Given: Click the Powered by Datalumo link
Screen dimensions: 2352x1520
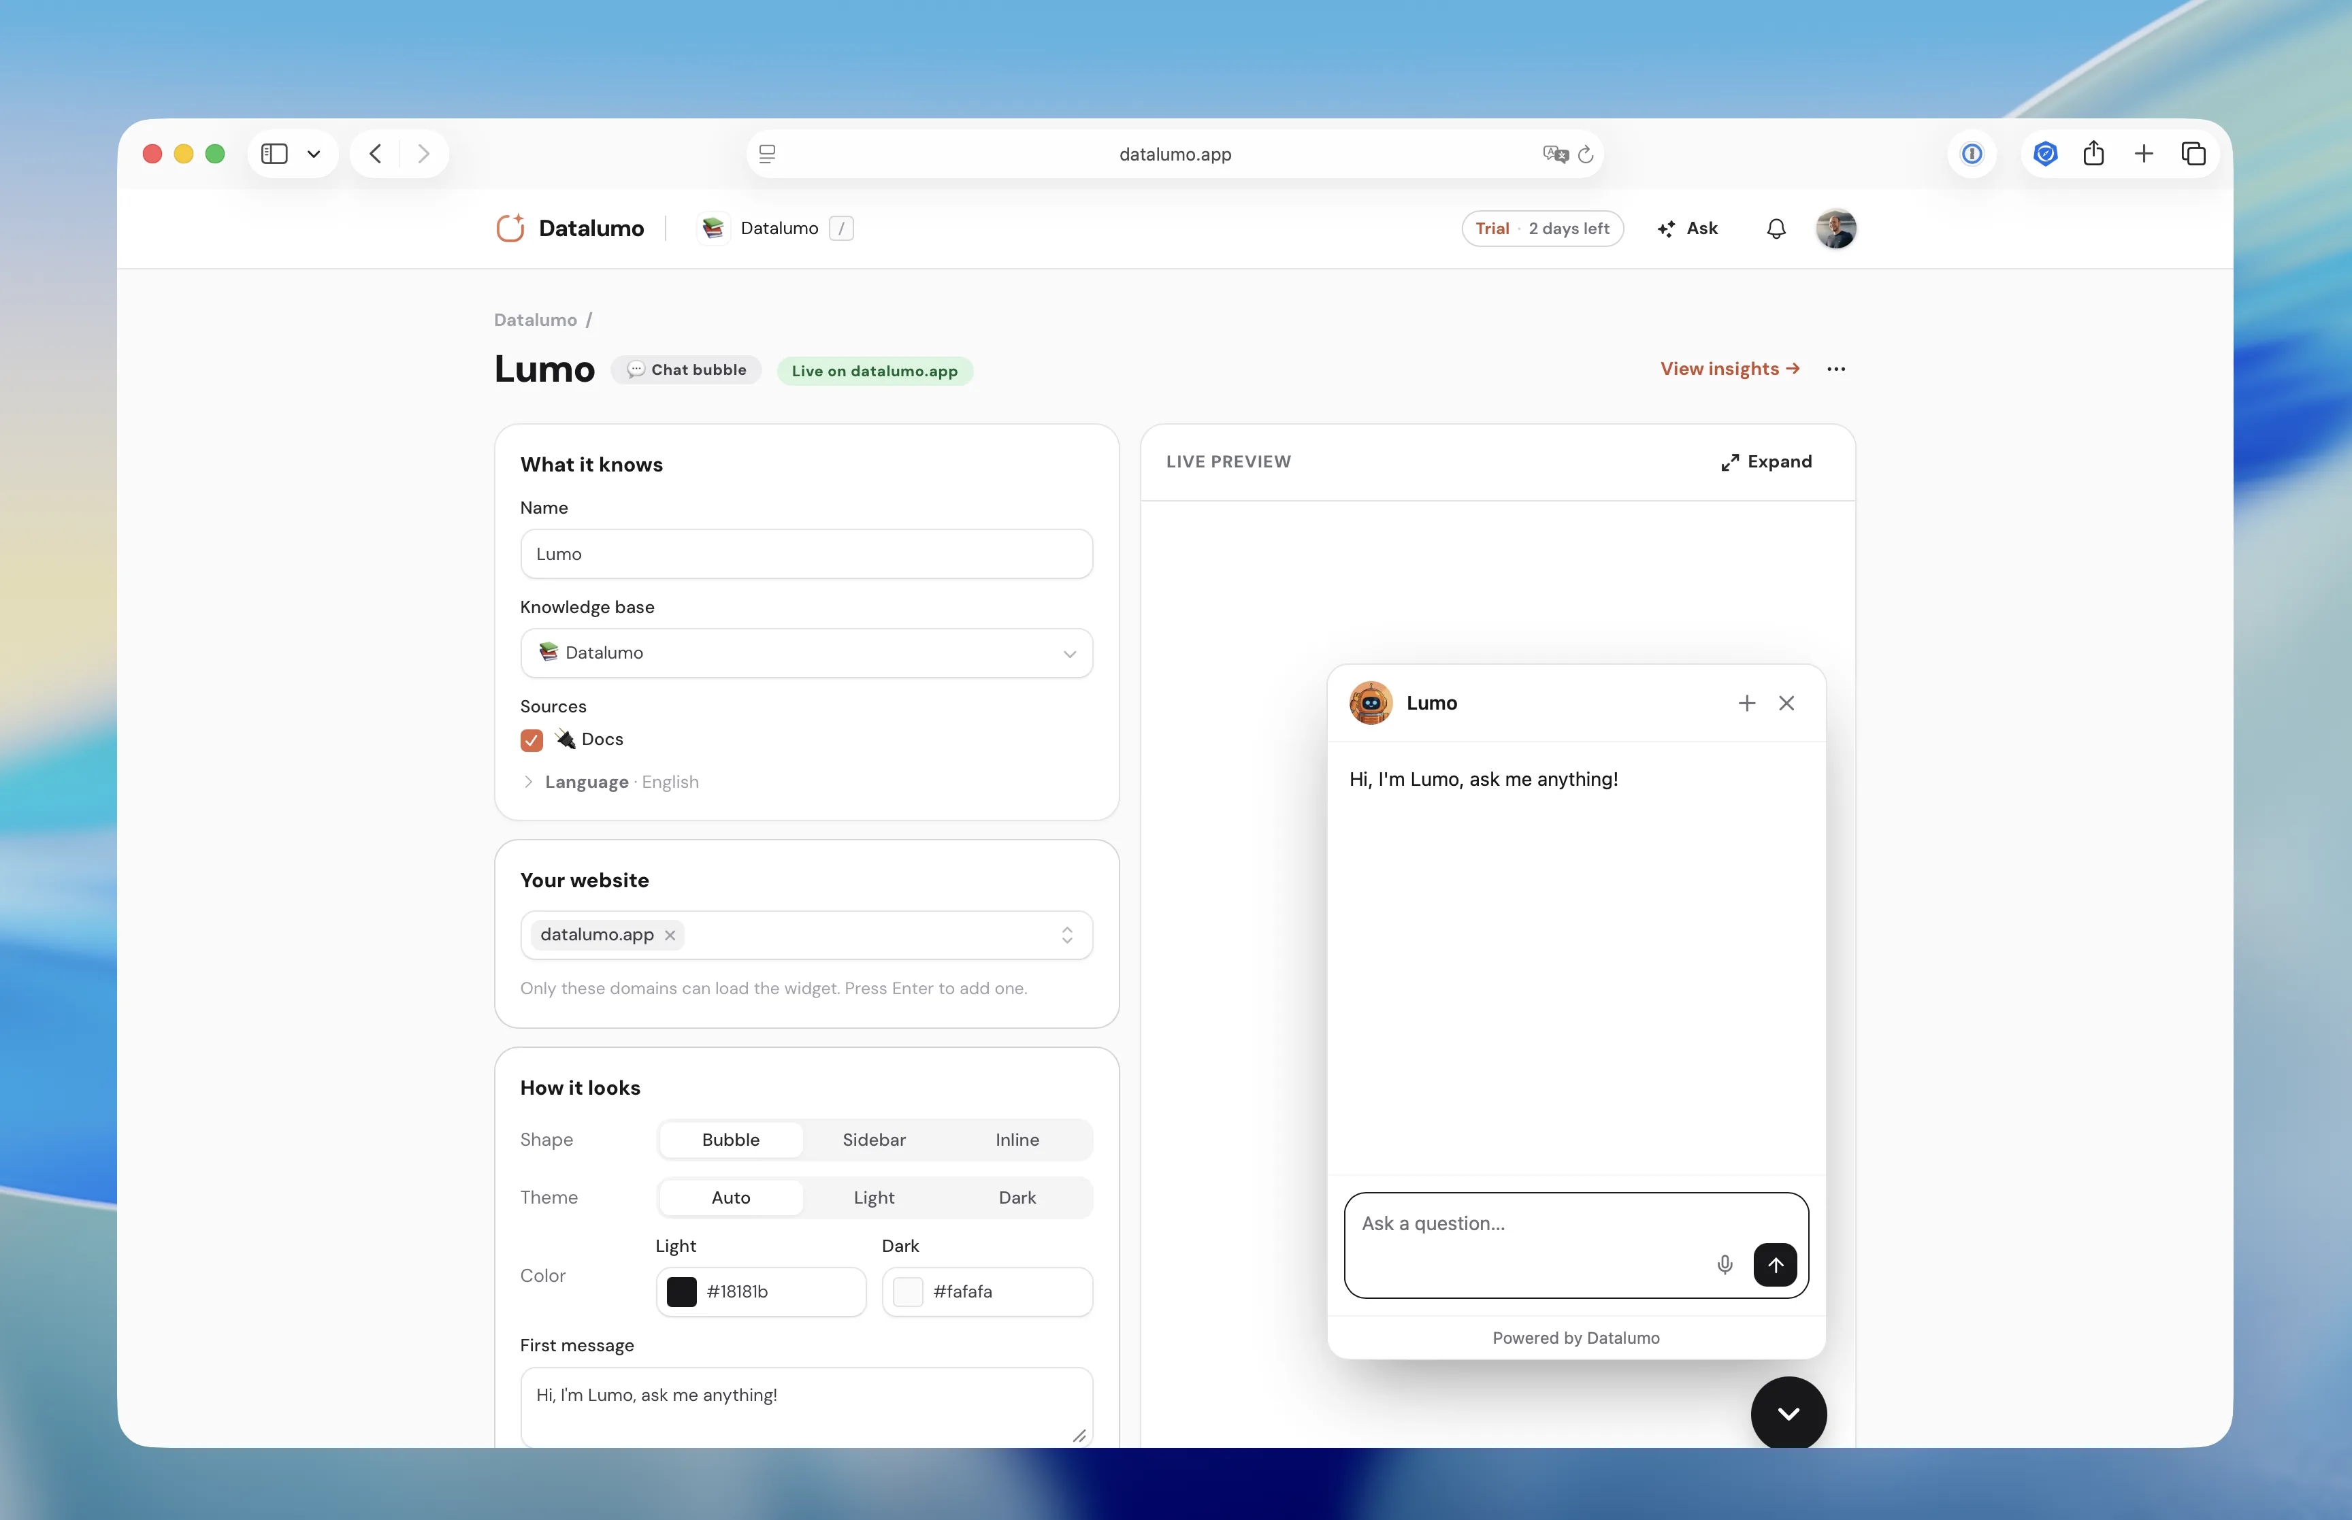Looking at the screenshot, I should pyautogui.click(x=1575, y=1338).
